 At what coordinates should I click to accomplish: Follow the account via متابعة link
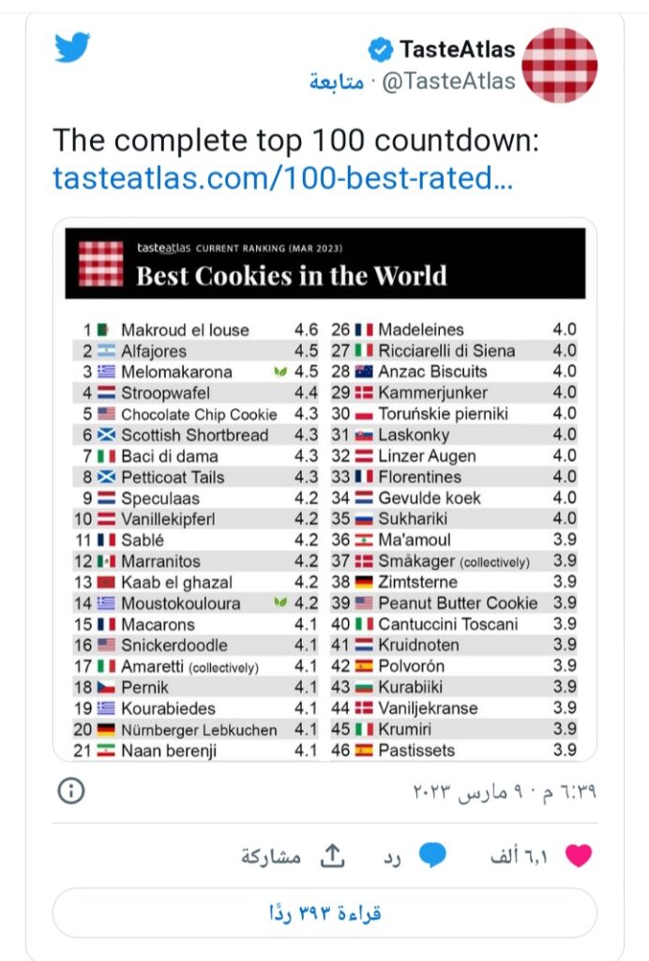(337, 82)
